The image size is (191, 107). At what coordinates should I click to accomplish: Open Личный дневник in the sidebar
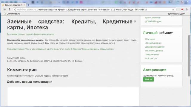point(153,43)
